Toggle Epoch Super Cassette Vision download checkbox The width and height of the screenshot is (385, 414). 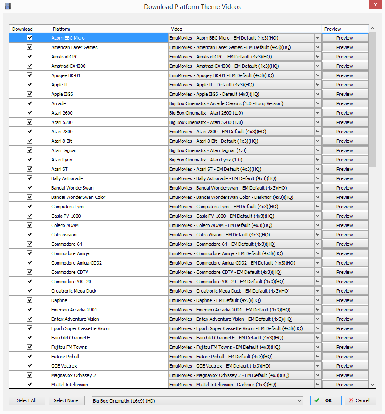29,328
